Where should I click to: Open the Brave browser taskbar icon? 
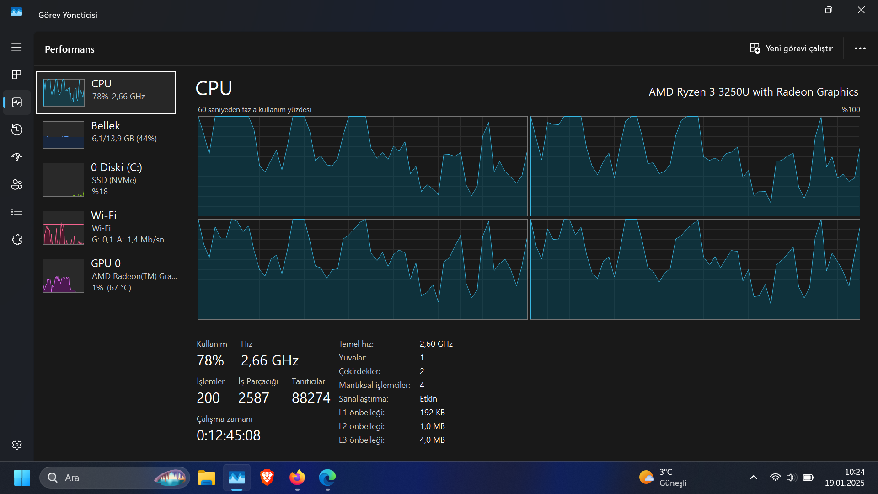click(x=267, y=478)
